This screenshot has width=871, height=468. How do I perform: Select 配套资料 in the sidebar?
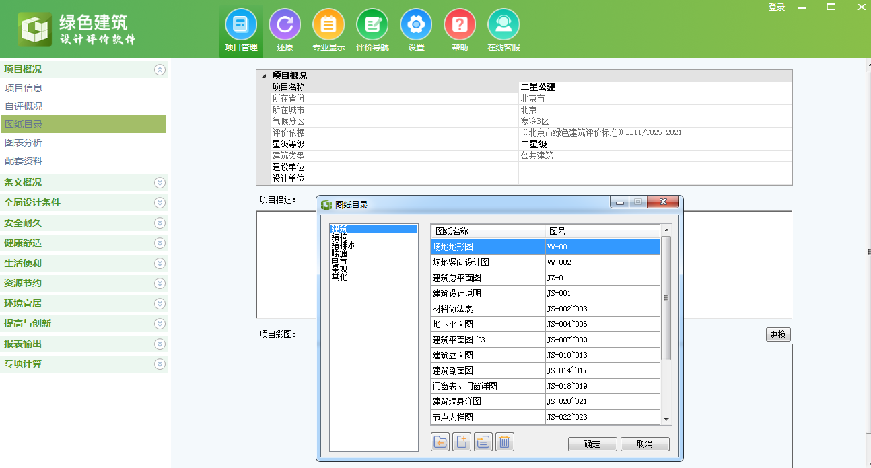[x=83, y=161]
